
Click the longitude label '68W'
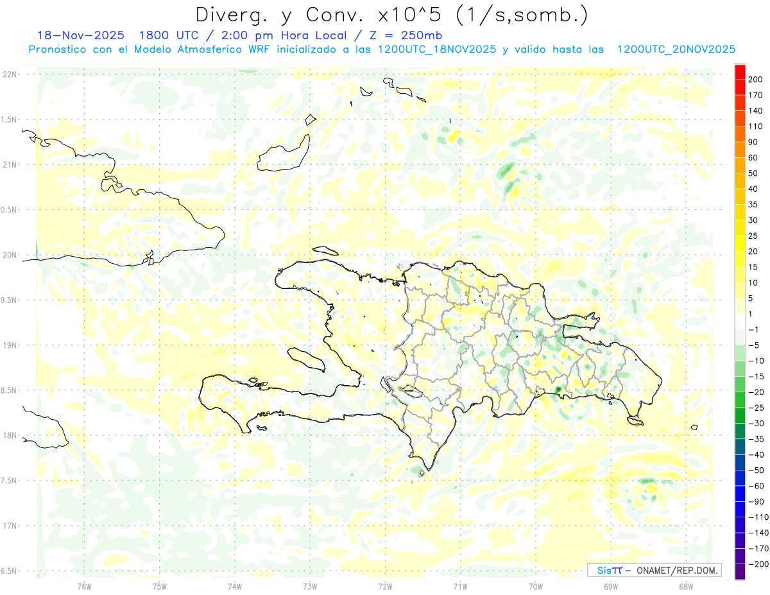[x=685, y=586]
